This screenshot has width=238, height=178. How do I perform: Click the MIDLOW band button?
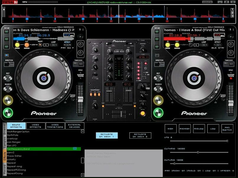199,128
